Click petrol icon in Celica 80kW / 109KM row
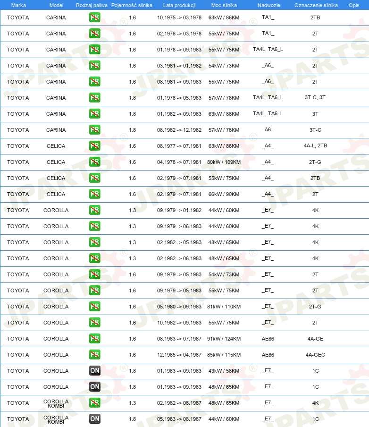Viewport: 369px width, 427px height. click(x=95, y=162)
